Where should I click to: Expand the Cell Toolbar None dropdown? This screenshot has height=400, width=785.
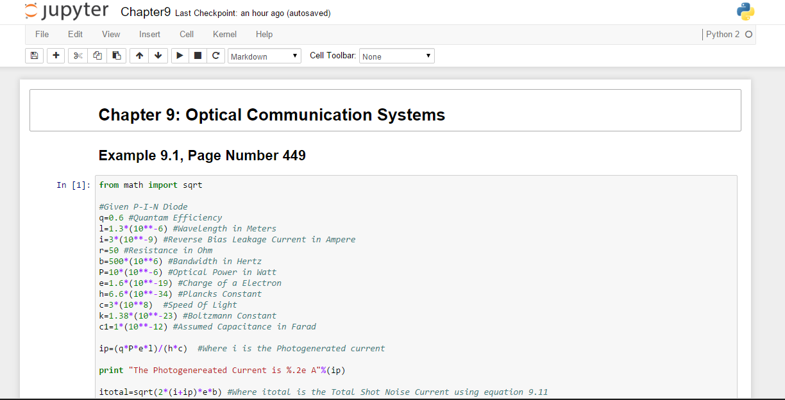[396, 56]
